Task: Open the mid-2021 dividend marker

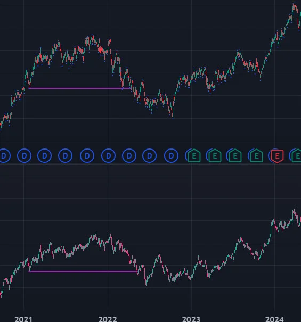Action: [66, 155]
